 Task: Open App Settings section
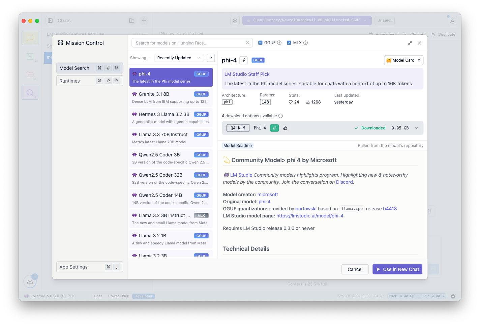click(x=90, y=267)
